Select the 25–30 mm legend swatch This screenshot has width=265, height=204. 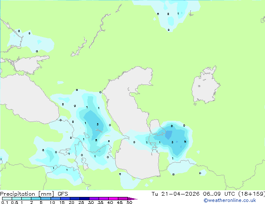(84, 199)
